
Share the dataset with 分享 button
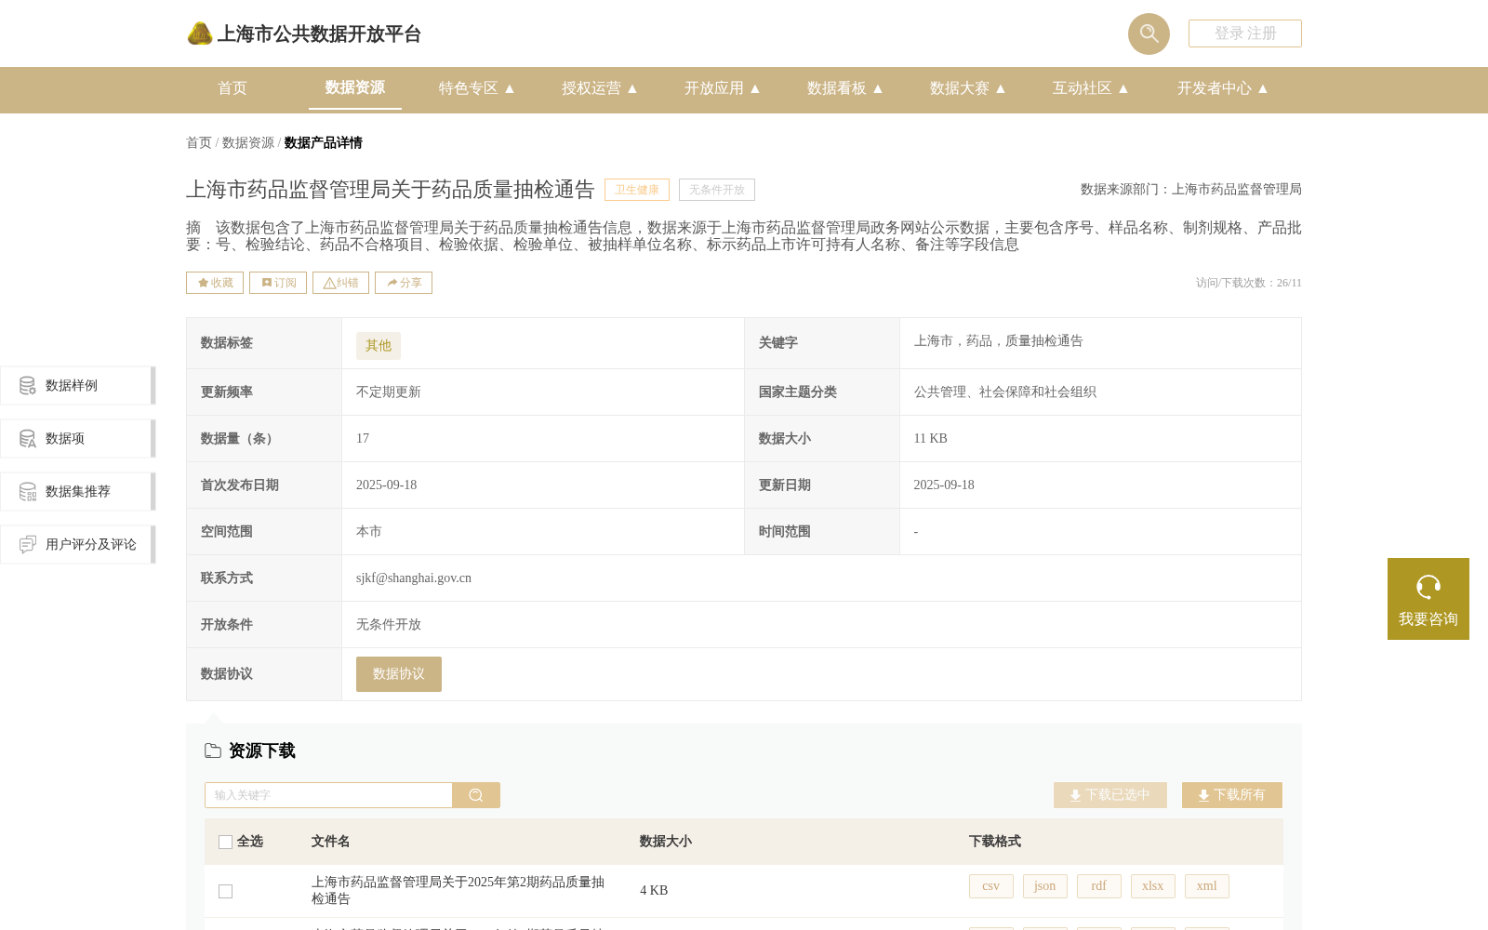pos(404,283)
